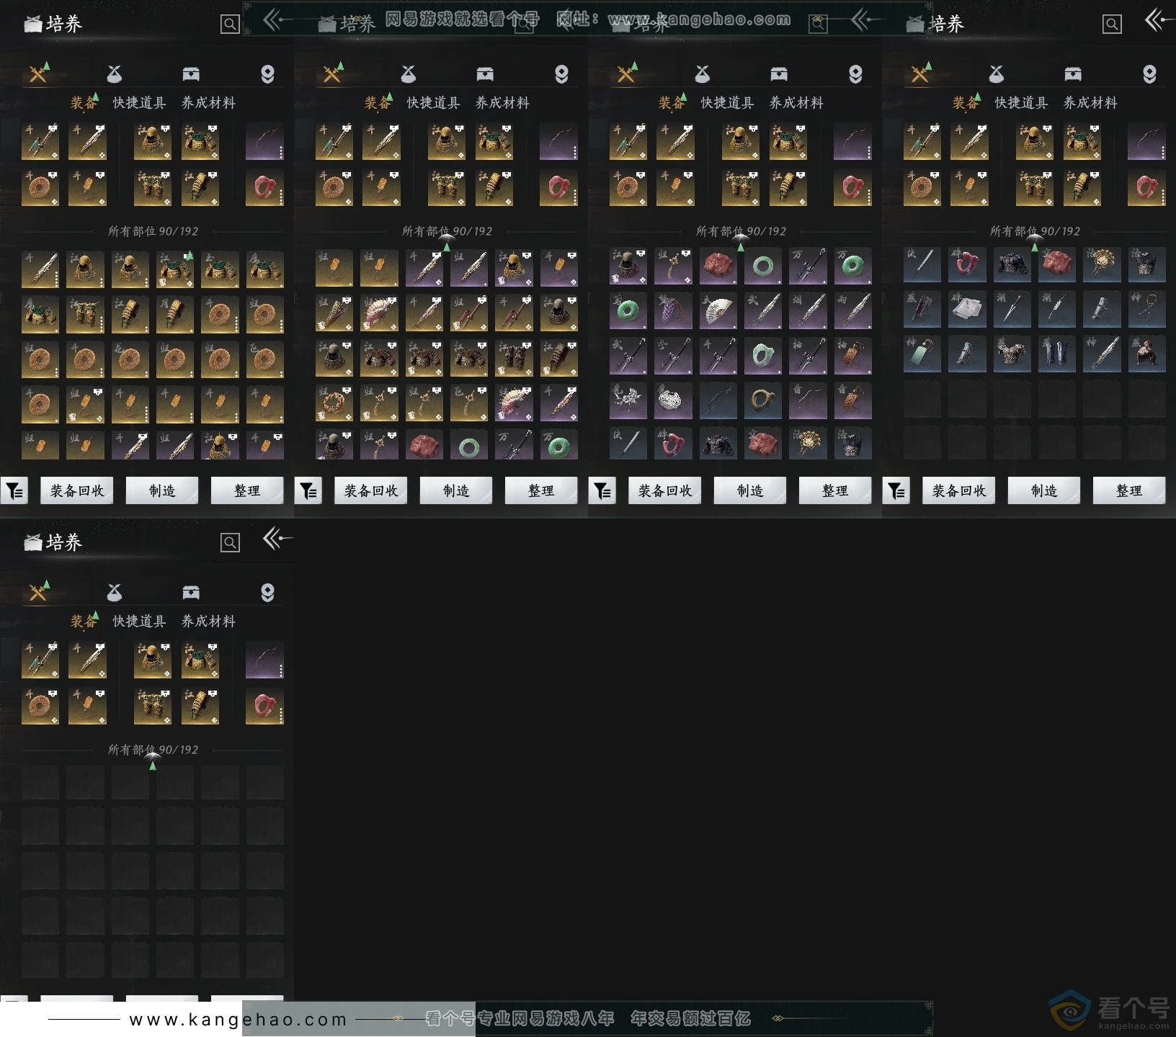Select red cloth in top-right panel

point(1056,264)
